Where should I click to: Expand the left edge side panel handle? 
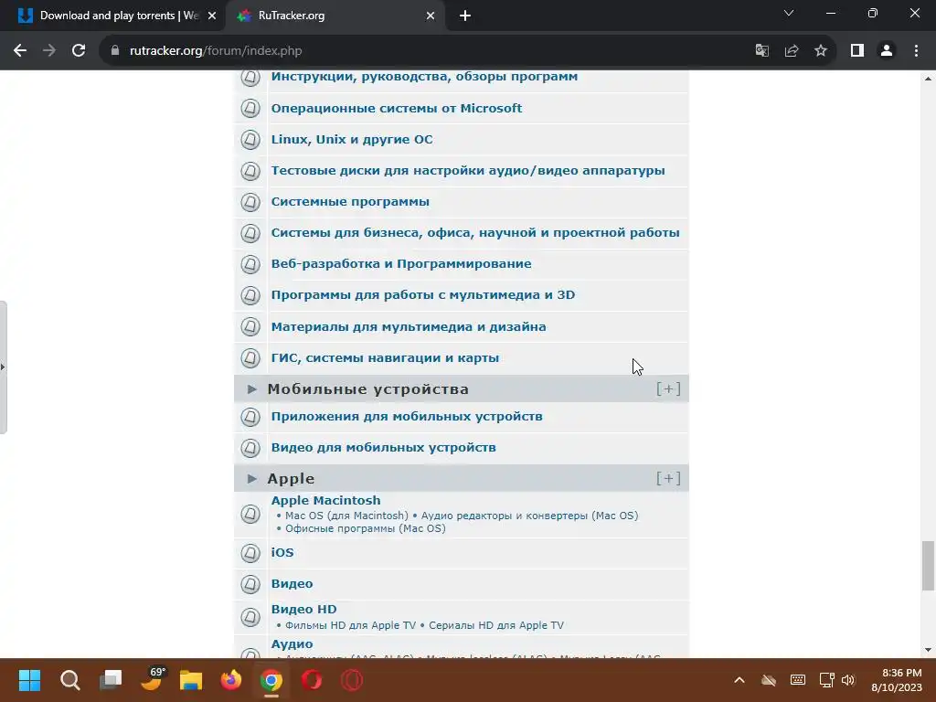point(3,367)
